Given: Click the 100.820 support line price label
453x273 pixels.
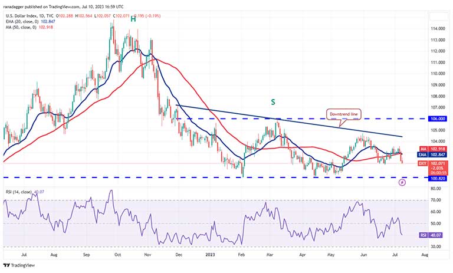Looking at the screenshot, I should (439, 179).
